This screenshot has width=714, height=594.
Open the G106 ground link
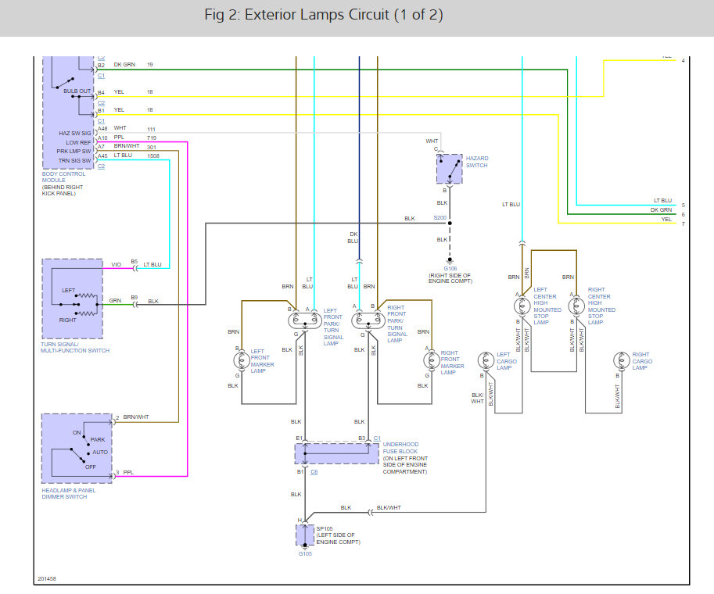[450, 269]
